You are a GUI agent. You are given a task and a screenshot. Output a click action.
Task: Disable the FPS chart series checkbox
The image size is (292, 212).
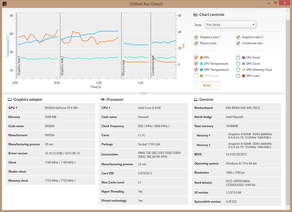[196, 58]
